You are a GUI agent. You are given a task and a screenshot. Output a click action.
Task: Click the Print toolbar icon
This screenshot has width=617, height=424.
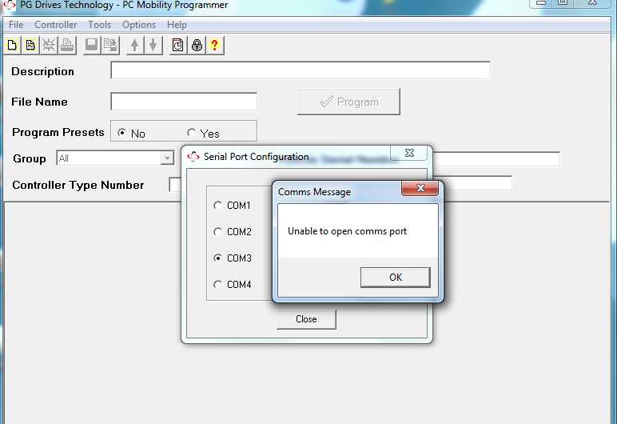point(68,46)
